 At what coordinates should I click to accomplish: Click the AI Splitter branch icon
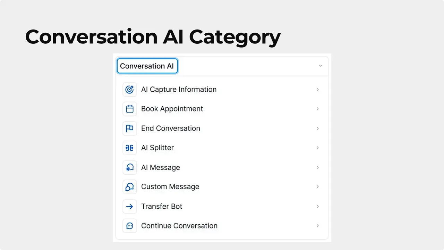(x=129, y=148)
